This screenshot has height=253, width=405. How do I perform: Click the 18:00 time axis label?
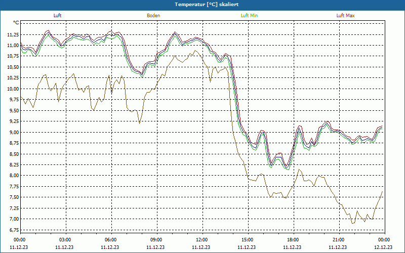click(x=294, y=240)
